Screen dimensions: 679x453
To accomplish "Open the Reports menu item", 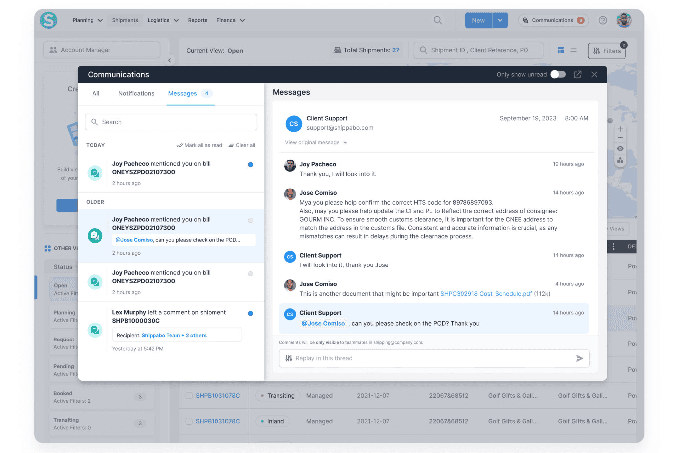I will click(198, 20).
